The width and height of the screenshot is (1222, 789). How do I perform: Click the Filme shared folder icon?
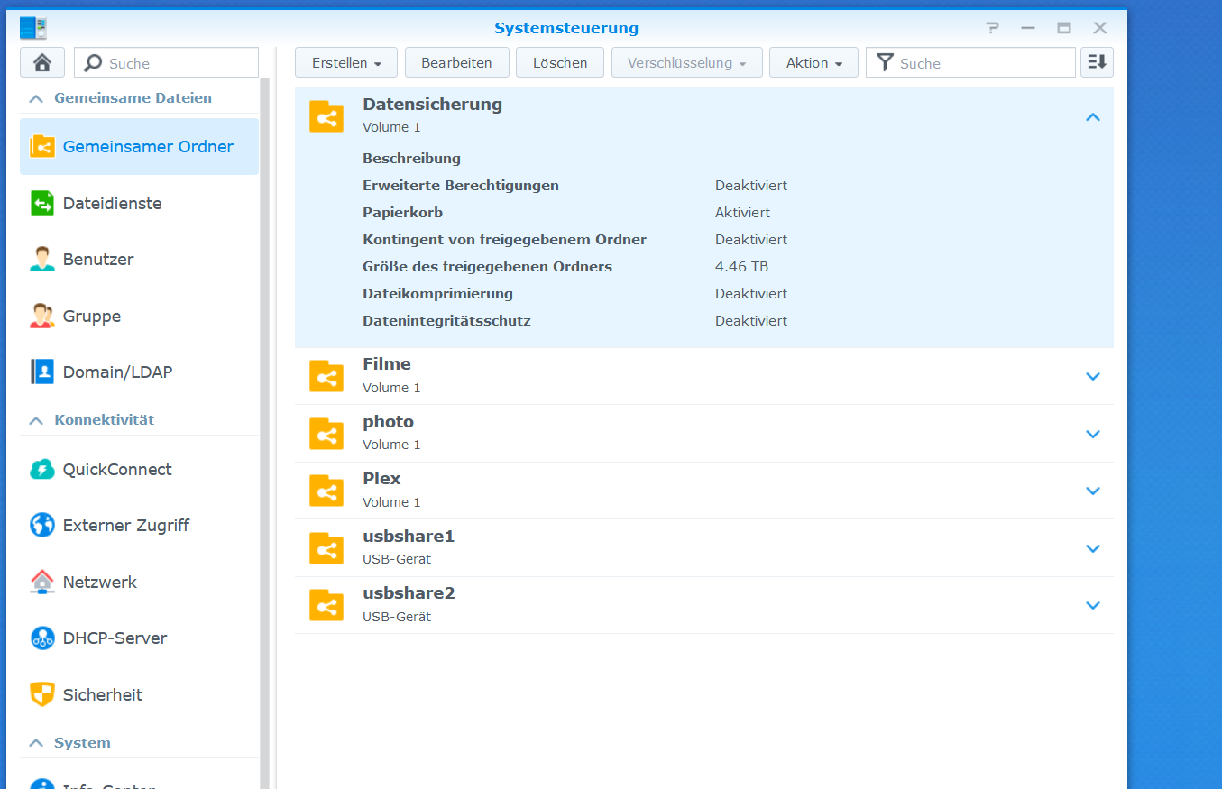[x=326, y=376]
